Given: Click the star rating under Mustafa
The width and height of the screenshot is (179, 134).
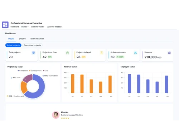Looking at the screenshot, I should 65,118.
